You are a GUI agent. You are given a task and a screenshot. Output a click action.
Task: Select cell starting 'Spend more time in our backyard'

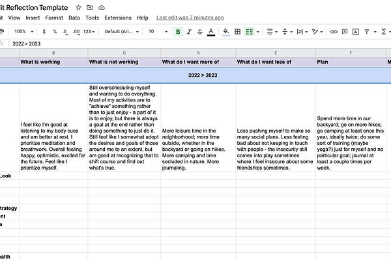click(x=351, y=127)
